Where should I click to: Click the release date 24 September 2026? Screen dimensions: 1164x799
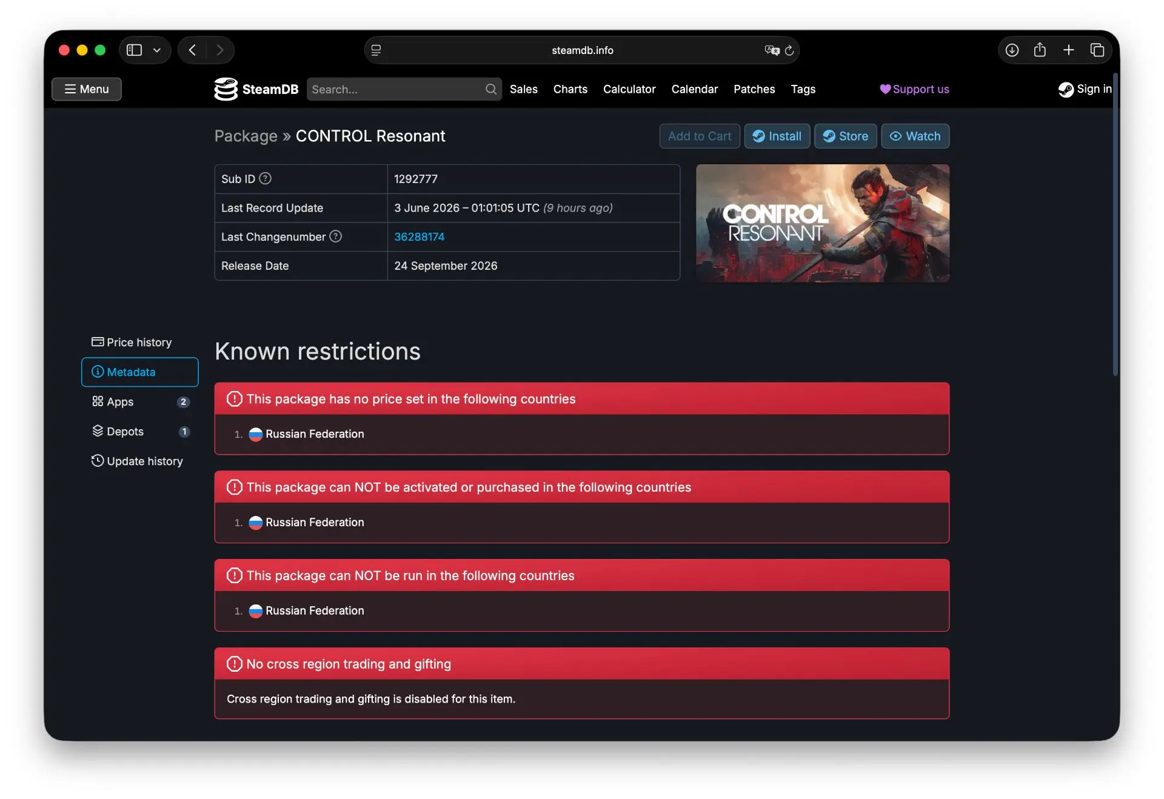pos(446,266)
